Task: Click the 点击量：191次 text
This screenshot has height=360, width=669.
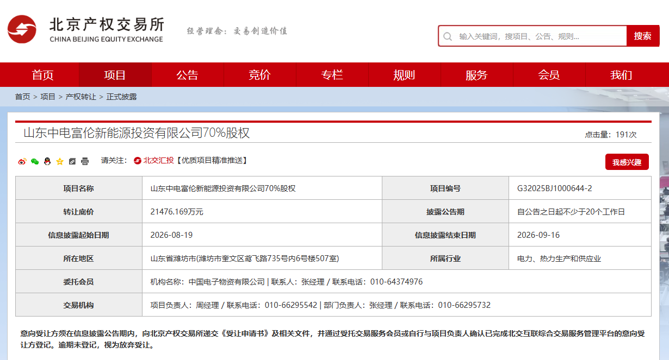Action: pyautogui.click(x=611, y=135)
